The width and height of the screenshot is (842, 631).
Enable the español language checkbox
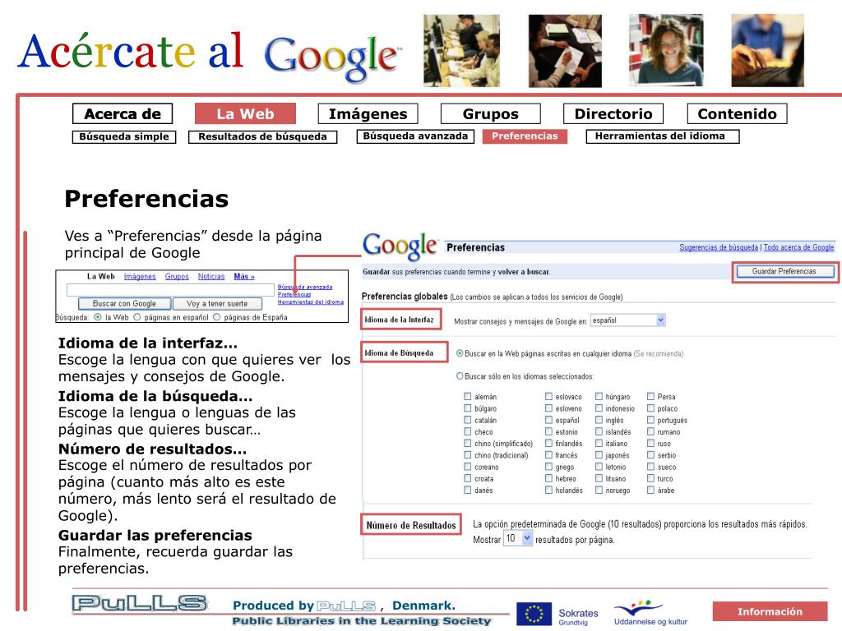pos(548,420)
